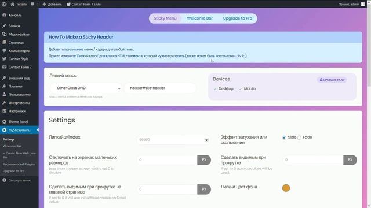Click the Contact Form 7 envelope icon

(x=4, y=67)
